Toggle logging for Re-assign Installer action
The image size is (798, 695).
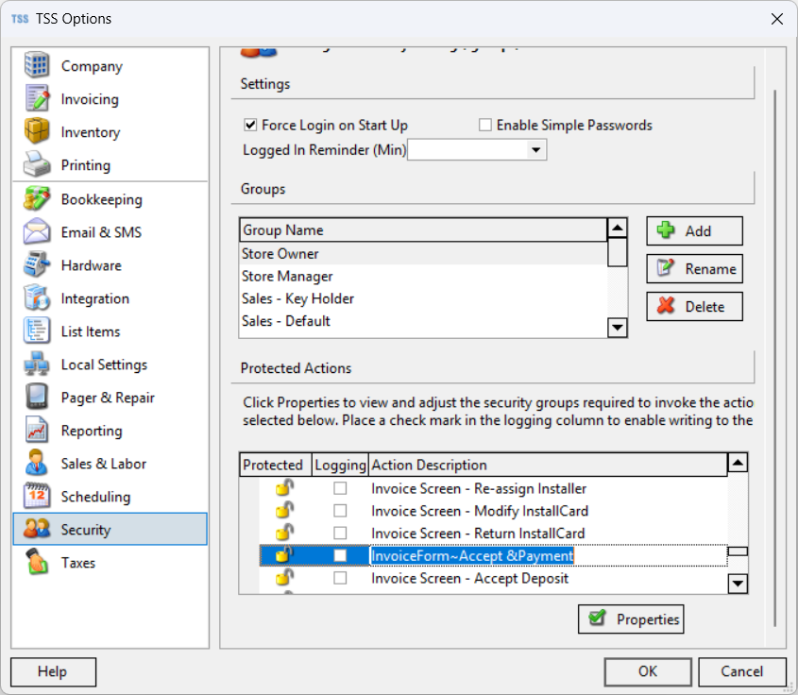point(340,489)
